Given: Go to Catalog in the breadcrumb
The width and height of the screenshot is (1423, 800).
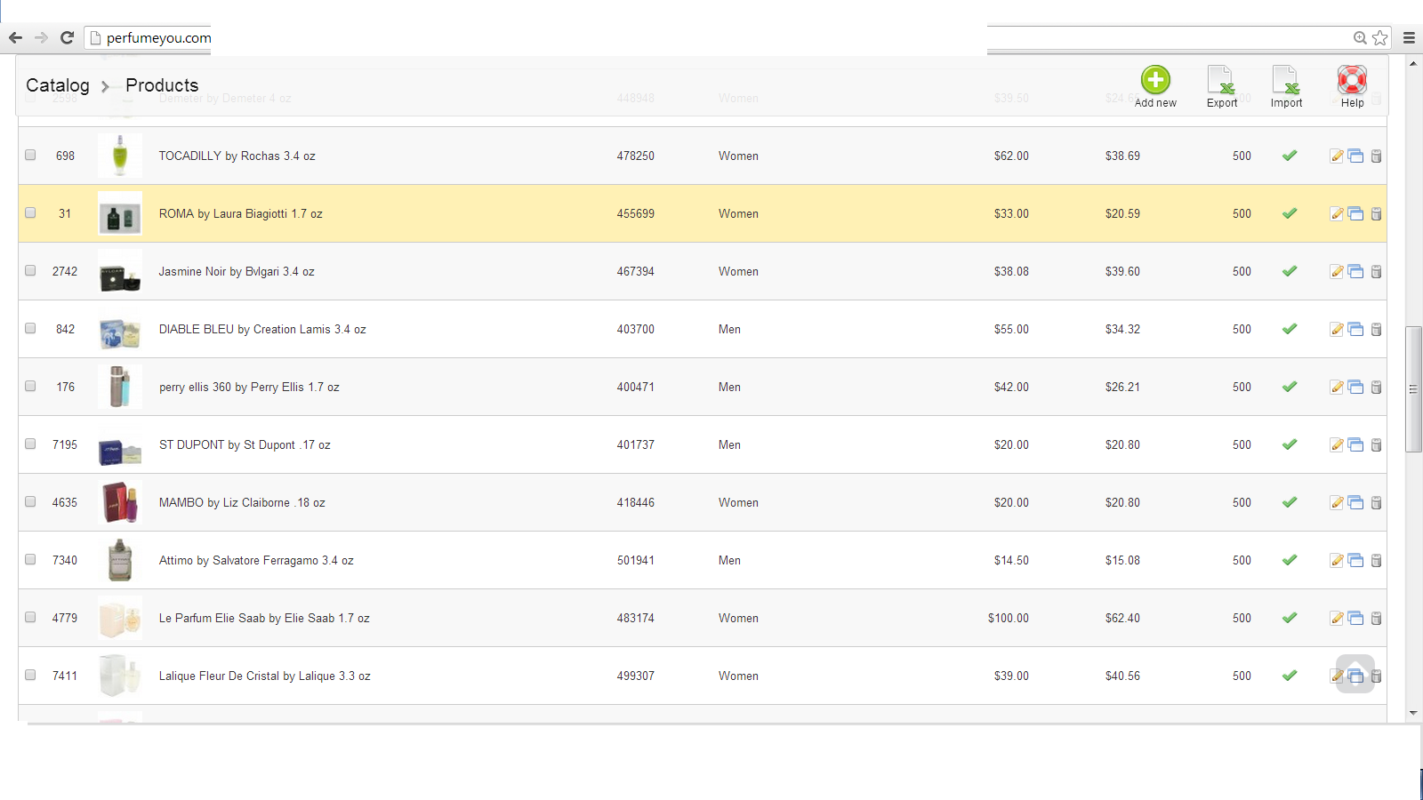Looking at the screenshot, I should (x=58, y=85).
